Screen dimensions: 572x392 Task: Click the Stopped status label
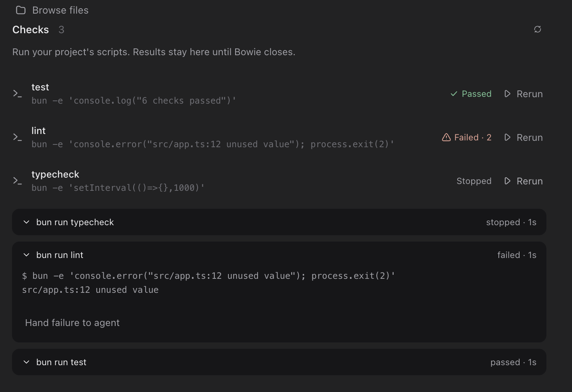click(x=474, y=181)
